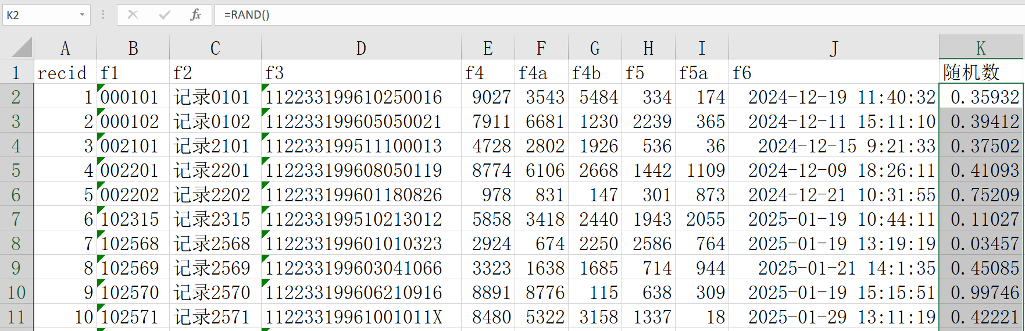Image resolution: width=1025 pixels, height=331 pixels.
Task: Click the date cell 2024-12-19 11:40:32
Action: pyautogui.click(x=834, y=97)
